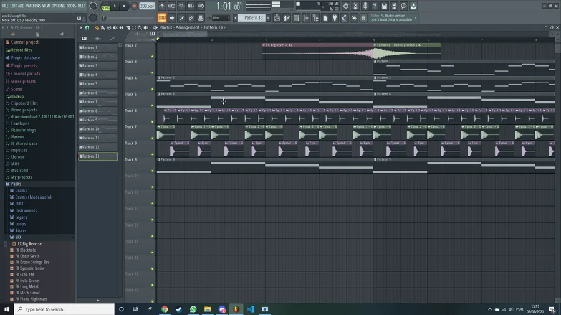The height and width of the screenshot is (315, 561).
Task: Click the render export download icon
Action: (x=413, y=6)
